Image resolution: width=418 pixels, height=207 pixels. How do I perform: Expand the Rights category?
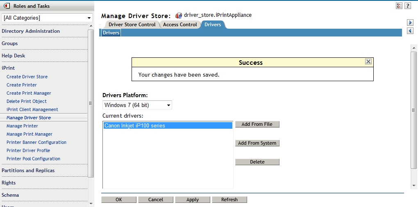9,182
